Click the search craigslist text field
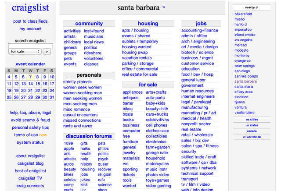The image size is (281, 191). (x=30, y=46)
